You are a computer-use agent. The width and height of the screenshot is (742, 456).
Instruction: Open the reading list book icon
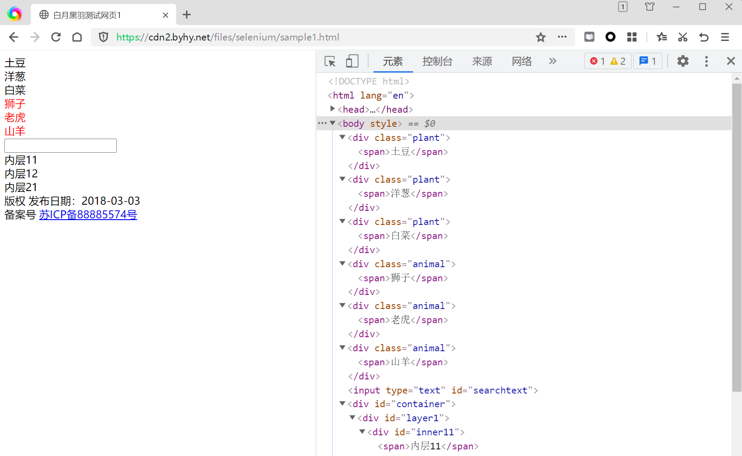coord(589,37)
